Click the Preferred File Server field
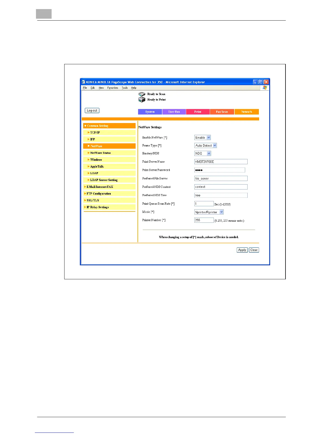Screen dimensions: 336x435 [x=221, y=179]
